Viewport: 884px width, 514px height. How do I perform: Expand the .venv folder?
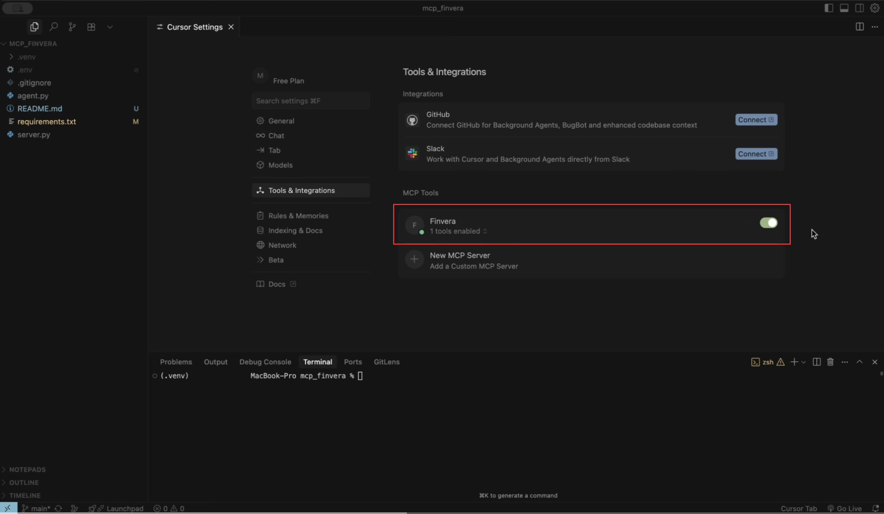coord(26,57)
